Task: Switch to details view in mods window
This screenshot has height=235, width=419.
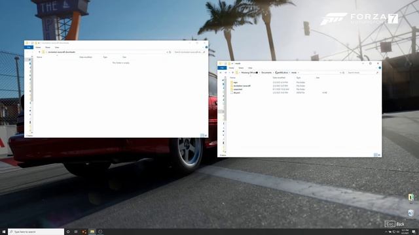Action: pos(375,155)
